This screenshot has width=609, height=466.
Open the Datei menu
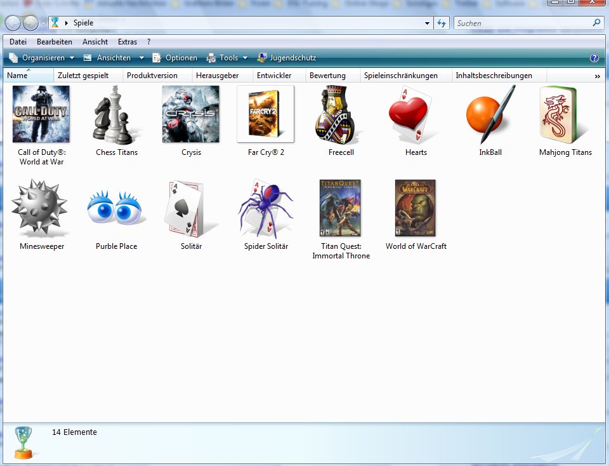point(18,42)
